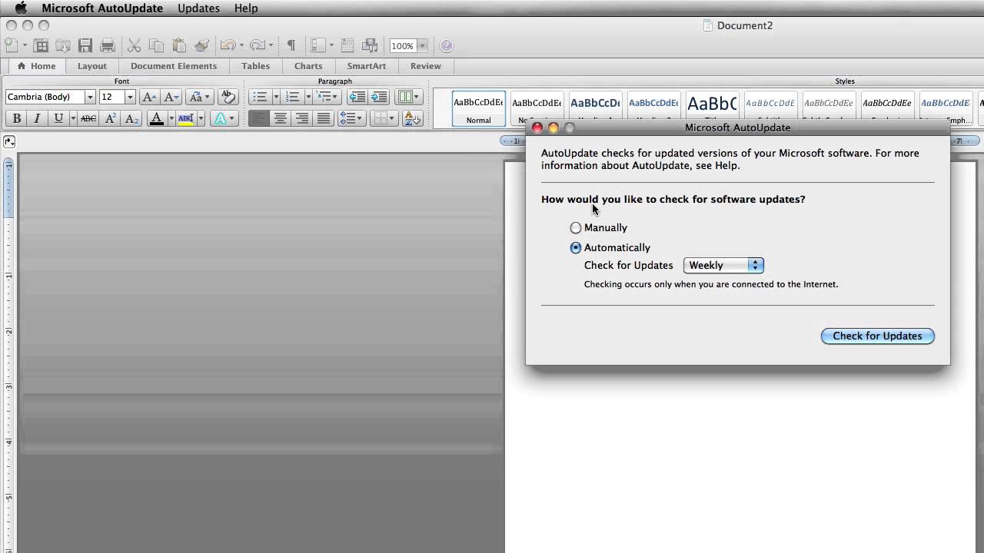Open the Columns dropdown button

point(407,97)
